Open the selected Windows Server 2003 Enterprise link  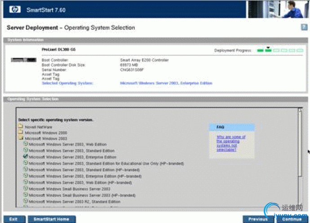point(166,83)
